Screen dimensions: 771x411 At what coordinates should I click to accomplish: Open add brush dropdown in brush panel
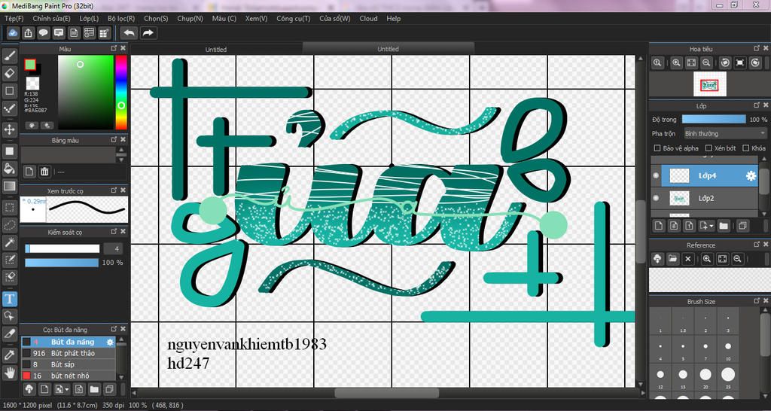(x=62, y=389)
